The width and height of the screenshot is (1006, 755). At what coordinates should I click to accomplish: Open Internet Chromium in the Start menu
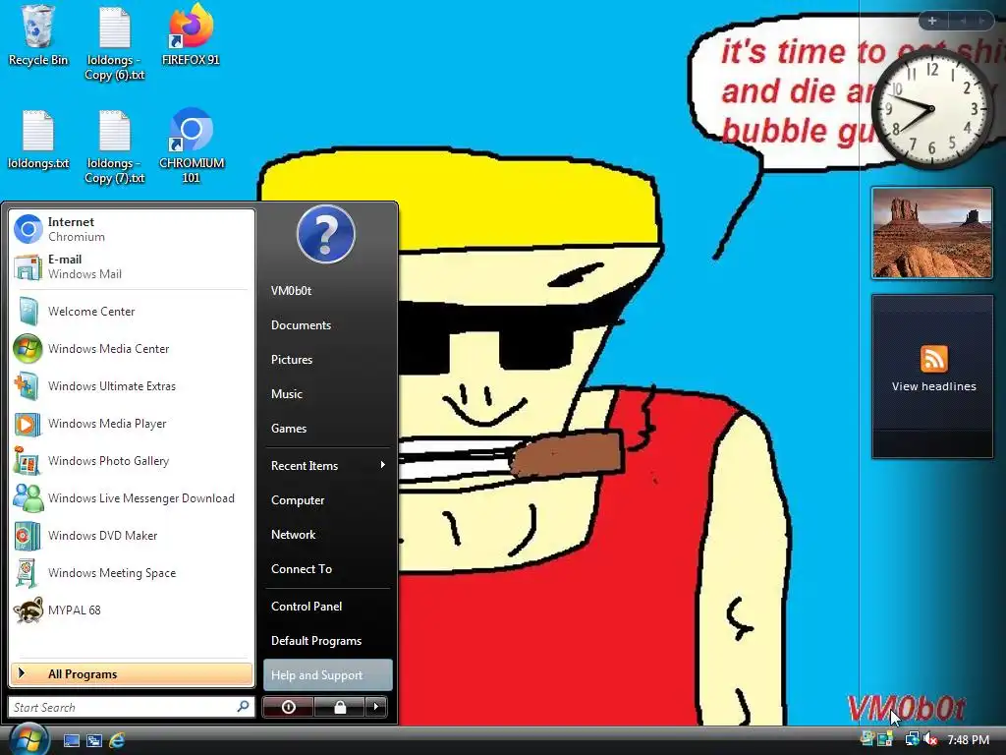132,229
